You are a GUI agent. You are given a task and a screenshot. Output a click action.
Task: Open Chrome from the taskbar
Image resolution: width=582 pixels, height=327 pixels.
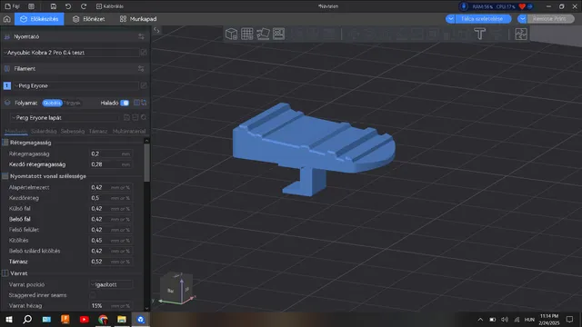tap(103, 319)
